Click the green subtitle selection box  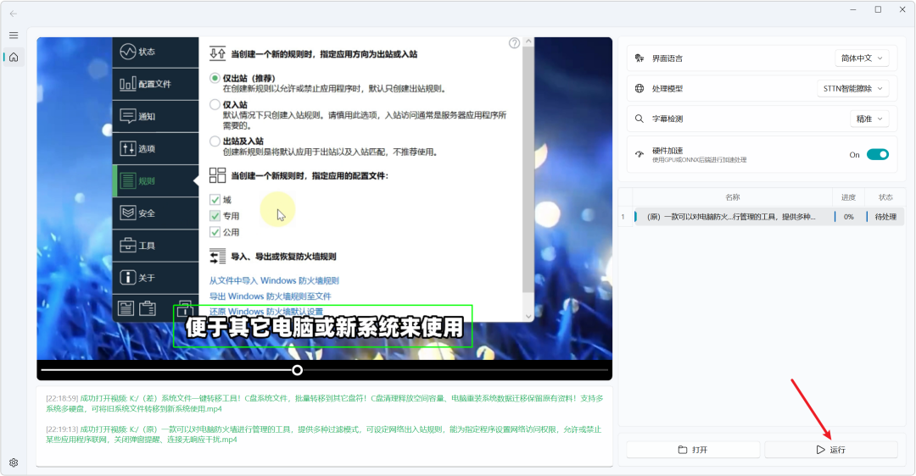point(322,326)
